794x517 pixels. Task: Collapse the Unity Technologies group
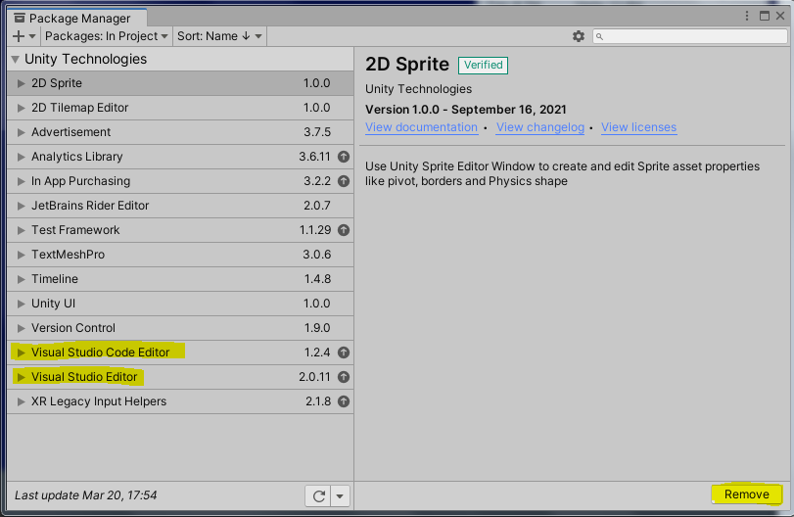[x=16, y=60]
